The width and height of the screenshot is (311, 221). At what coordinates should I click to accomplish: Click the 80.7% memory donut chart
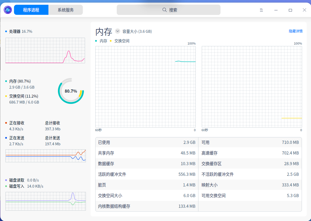click(x=71, y=91)
